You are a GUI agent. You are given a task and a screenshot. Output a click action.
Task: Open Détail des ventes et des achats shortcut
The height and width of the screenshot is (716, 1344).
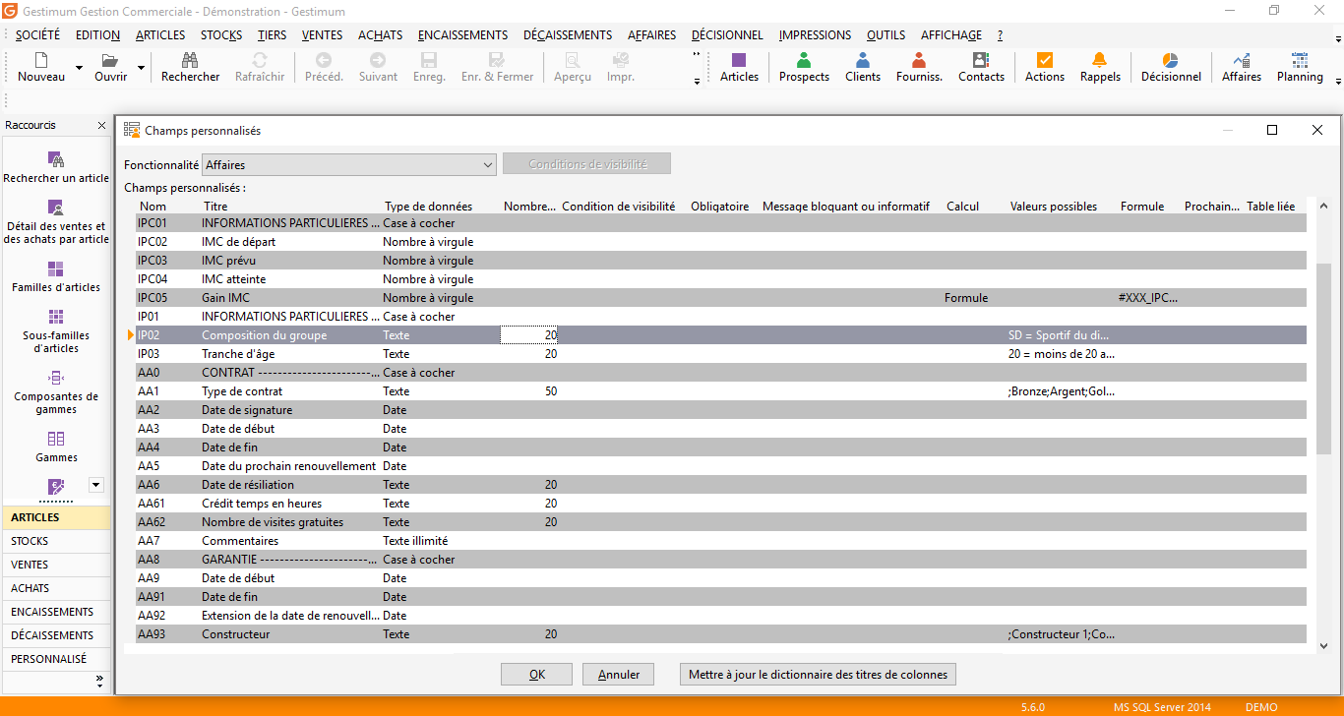pyautogui.click(x=56, y=220)
